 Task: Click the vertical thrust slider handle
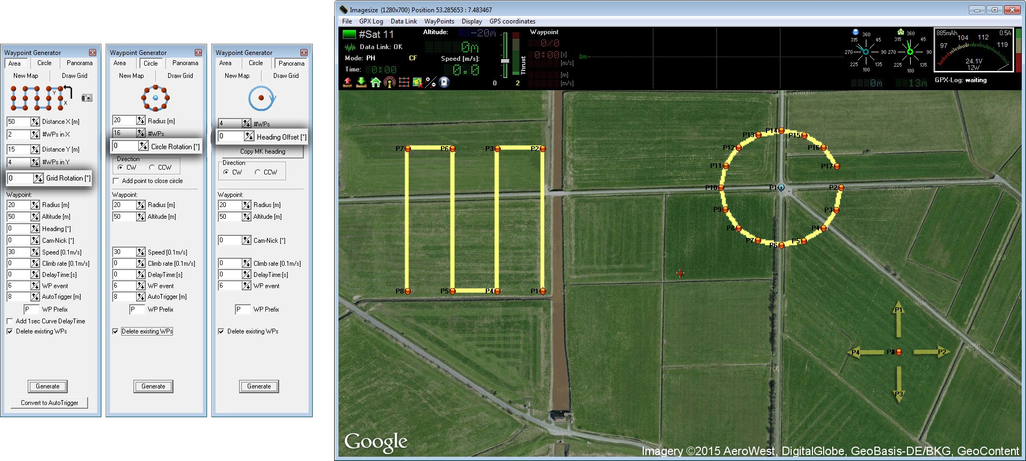504,61
